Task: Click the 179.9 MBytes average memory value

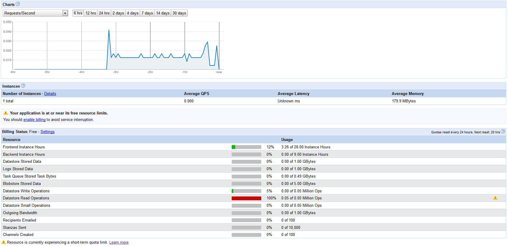Action: 404,101
